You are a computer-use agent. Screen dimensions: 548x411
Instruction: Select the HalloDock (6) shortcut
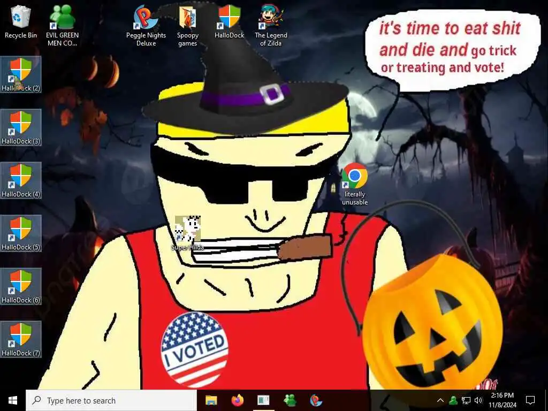21,287
